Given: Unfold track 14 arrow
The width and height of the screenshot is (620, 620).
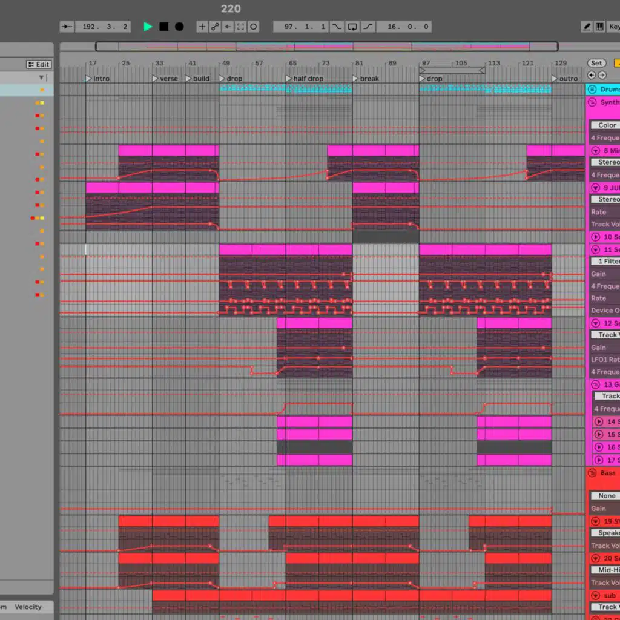Looking at the screenshot, I should (x=599, y=421).
